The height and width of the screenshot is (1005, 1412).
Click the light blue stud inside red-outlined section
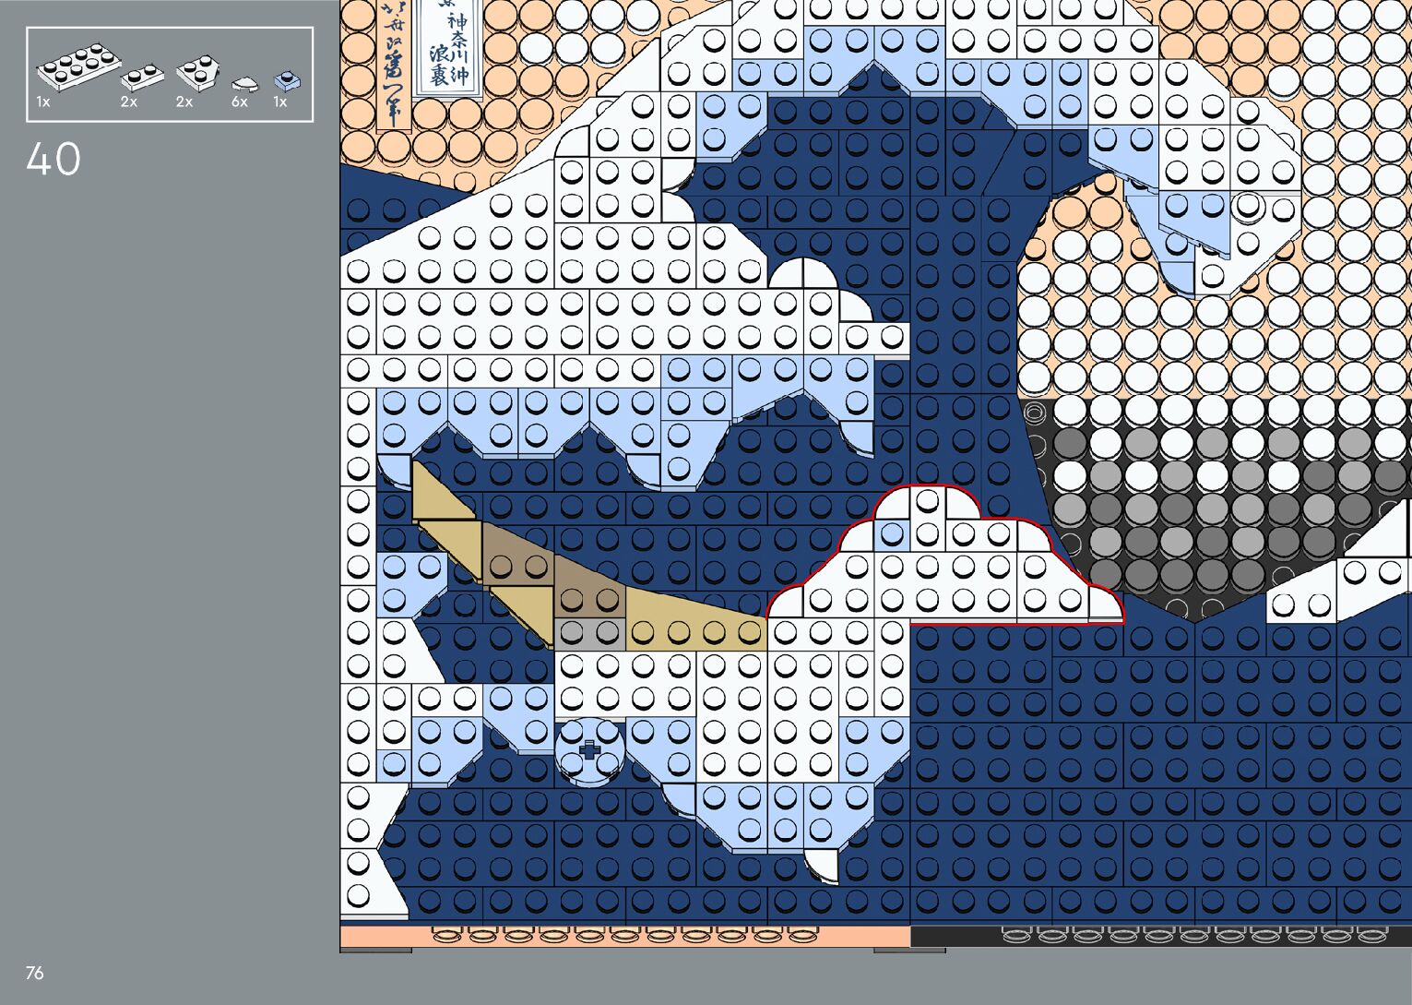pyautogui.click(x=891, y=534)
